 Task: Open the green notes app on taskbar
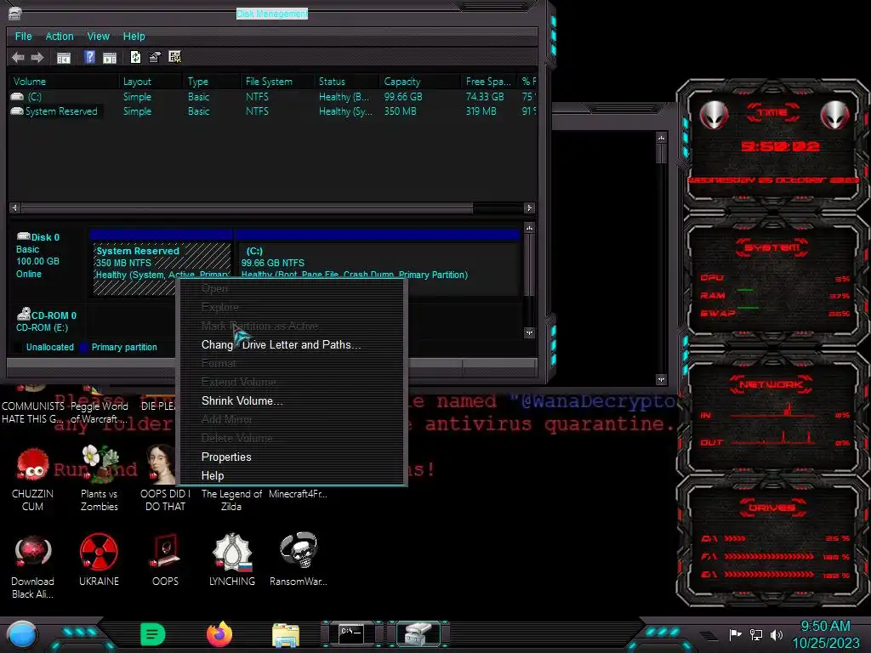click(153, 634)
